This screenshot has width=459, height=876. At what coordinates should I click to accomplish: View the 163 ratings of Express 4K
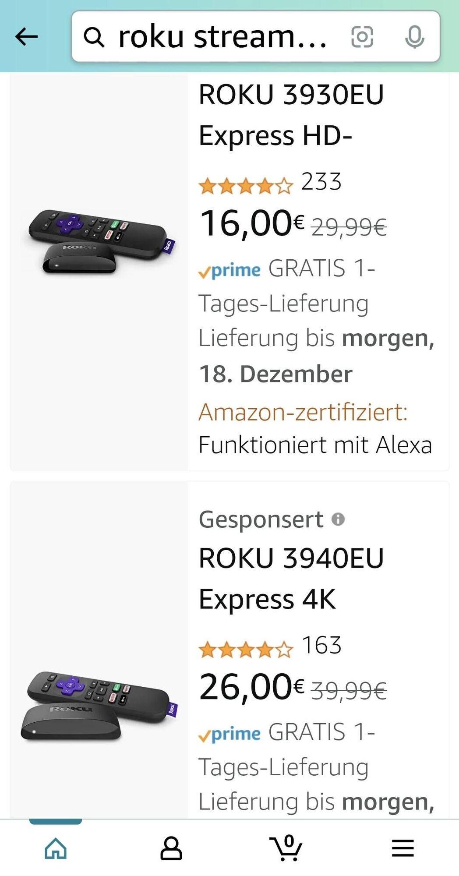click(321, 646)
